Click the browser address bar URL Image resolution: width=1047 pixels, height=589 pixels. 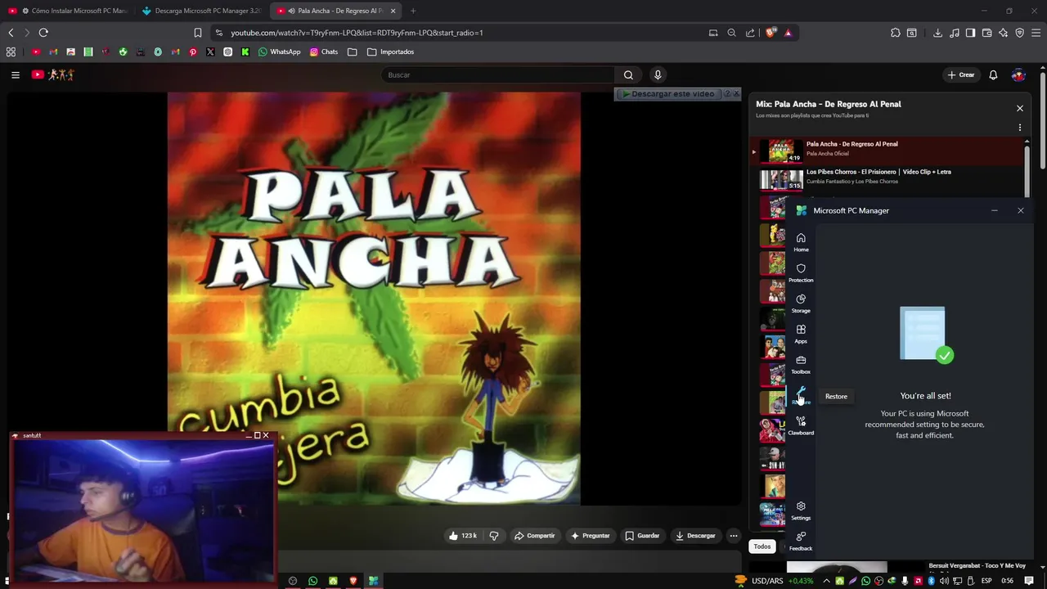click(357, 33)
